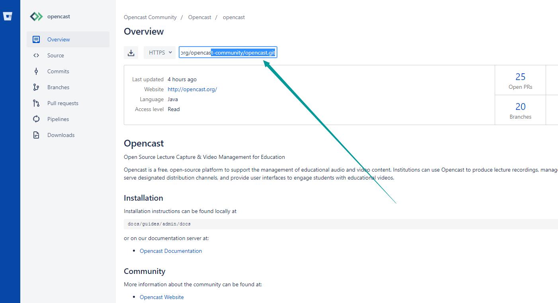The width and height of the screenshot is (558, 303).
Task: Open the Overview menu item
Action: coord(68,39)
